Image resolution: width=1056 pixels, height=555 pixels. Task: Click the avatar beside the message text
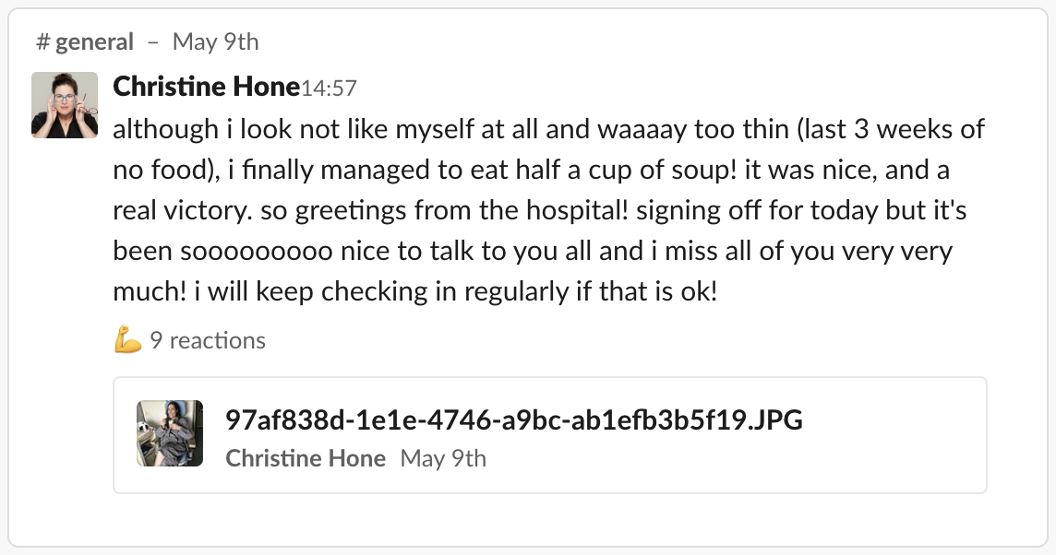point(63,101)
